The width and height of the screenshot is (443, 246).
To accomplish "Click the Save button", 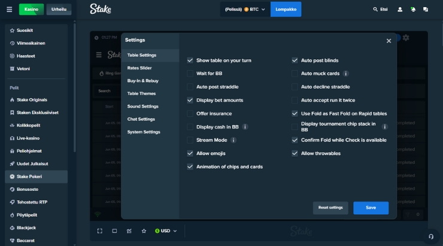I will [371, 208].
